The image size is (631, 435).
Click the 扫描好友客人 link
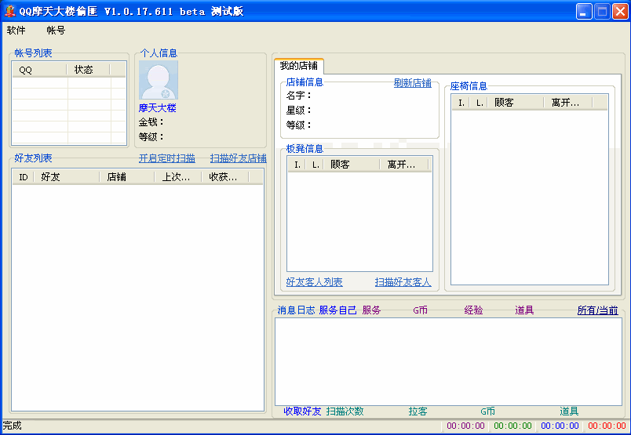tap(403, 282)
